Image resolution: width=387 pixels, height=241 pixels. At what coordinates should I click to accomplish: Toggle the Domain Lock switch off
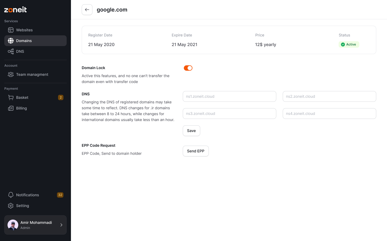(188, 68)
